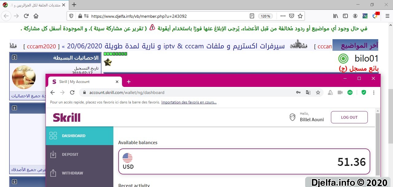Select the Skrill | My Account tab
The width and height of the screenshot is (393, 187).
tap(85, 82)
